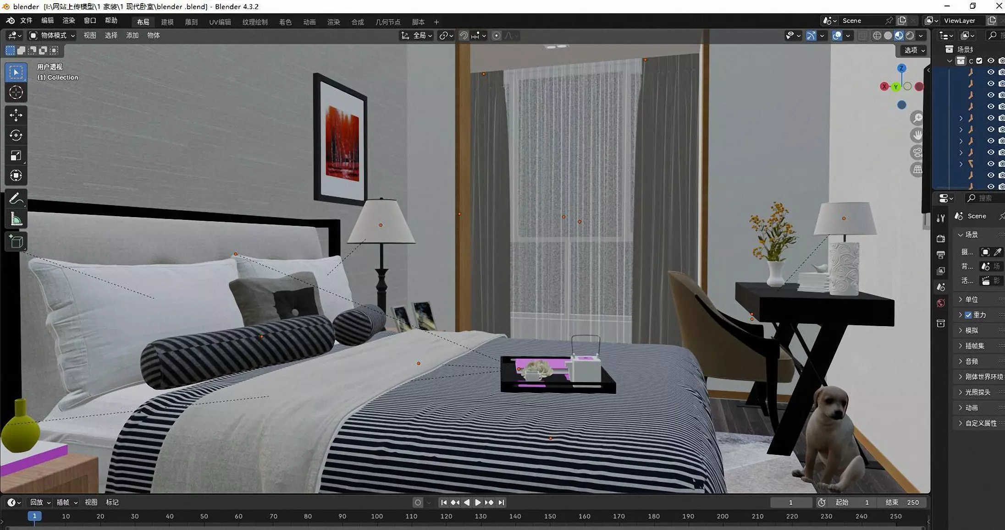Image resolution: width=1005 pixels, height=530 pixels.
Task: Click the eyedropper next to camera field
Action: point(998,252)
